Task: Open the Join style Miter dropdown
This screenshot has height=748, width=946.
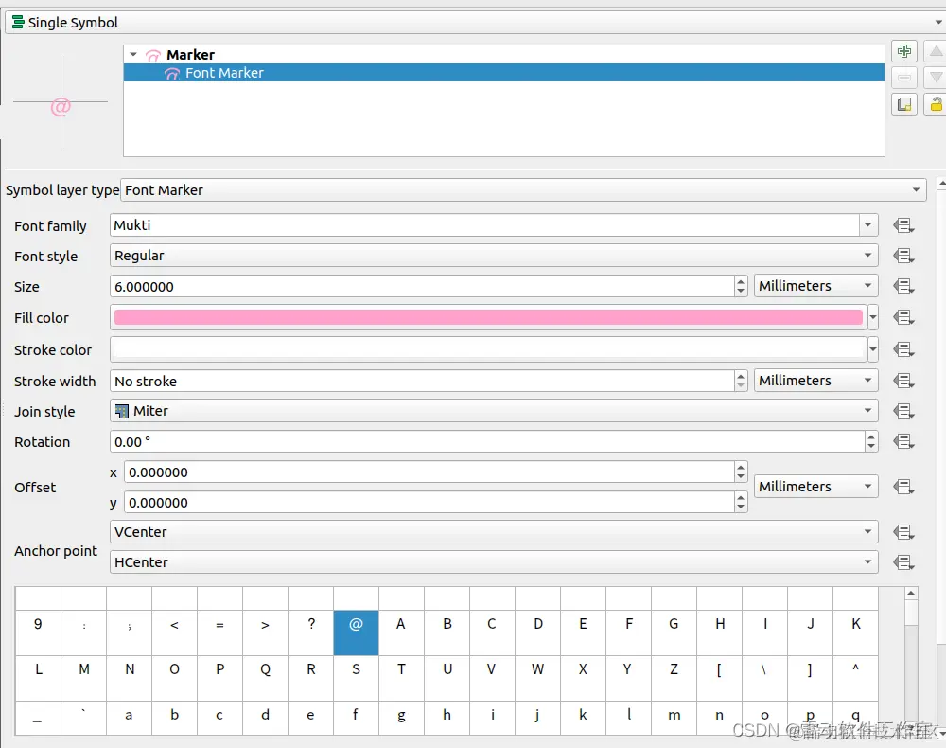Action: (x=494, y=411)
